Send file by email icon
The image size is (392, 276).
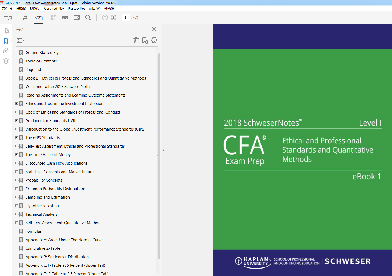point(77,18)
